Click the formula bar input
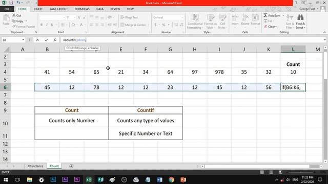 (191, 40)
